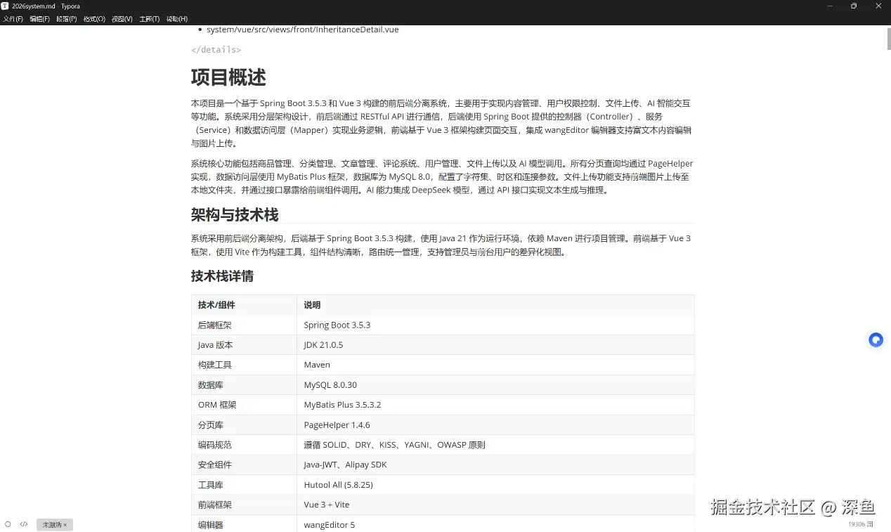This screenshot has width=891, height=532.
Task: Click the Java-JWT、Alipay SDK cell
Action: click(x=495, y=465)
